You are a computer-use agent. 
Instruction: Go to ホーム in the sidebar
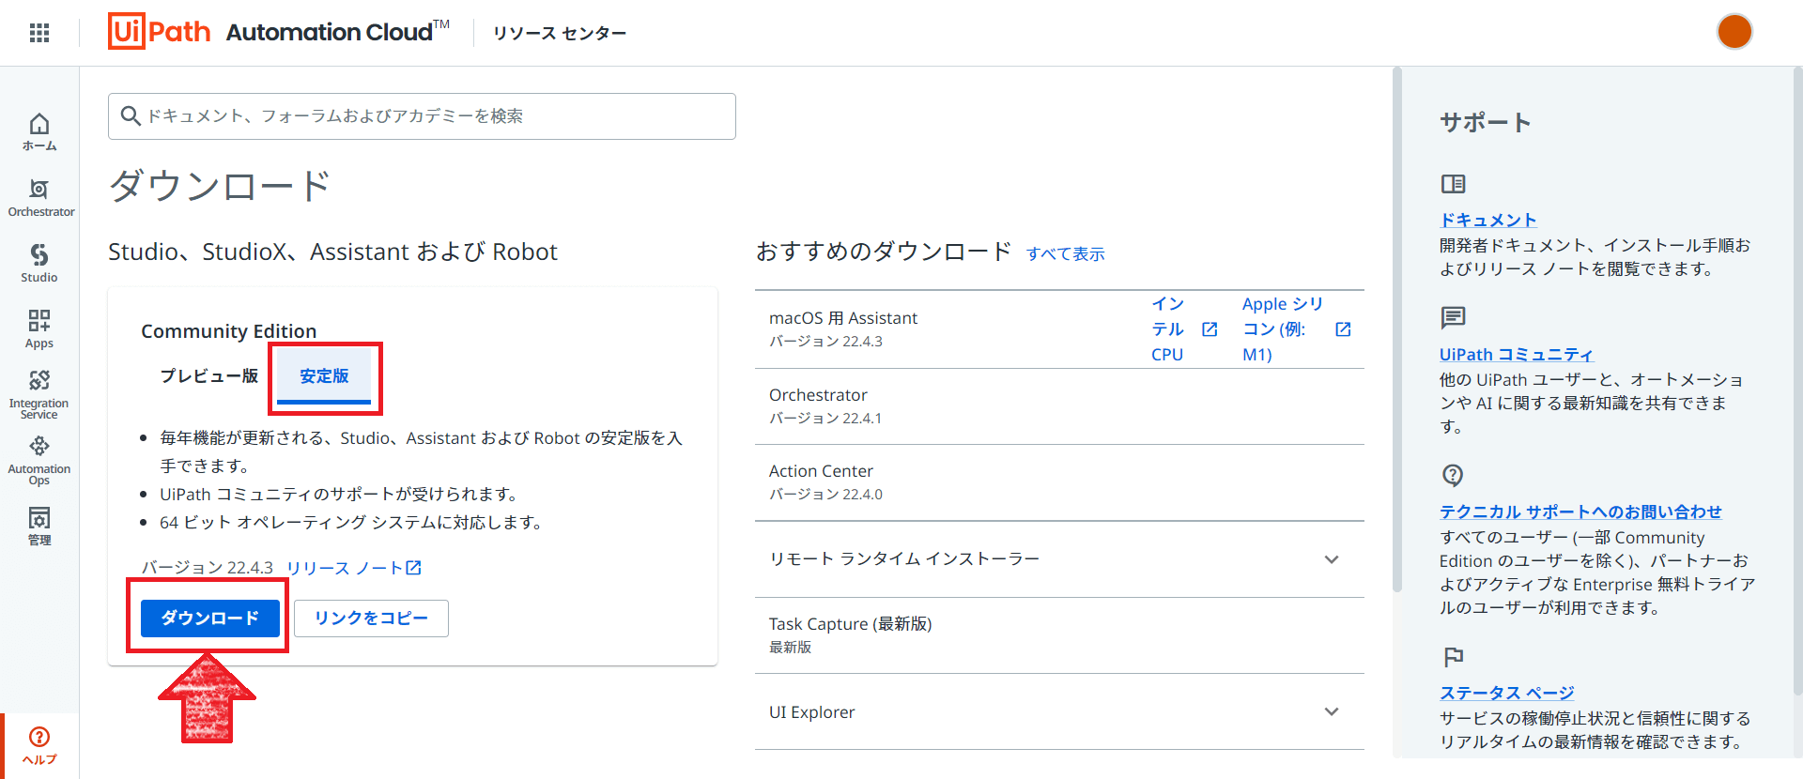click(39, 131)
